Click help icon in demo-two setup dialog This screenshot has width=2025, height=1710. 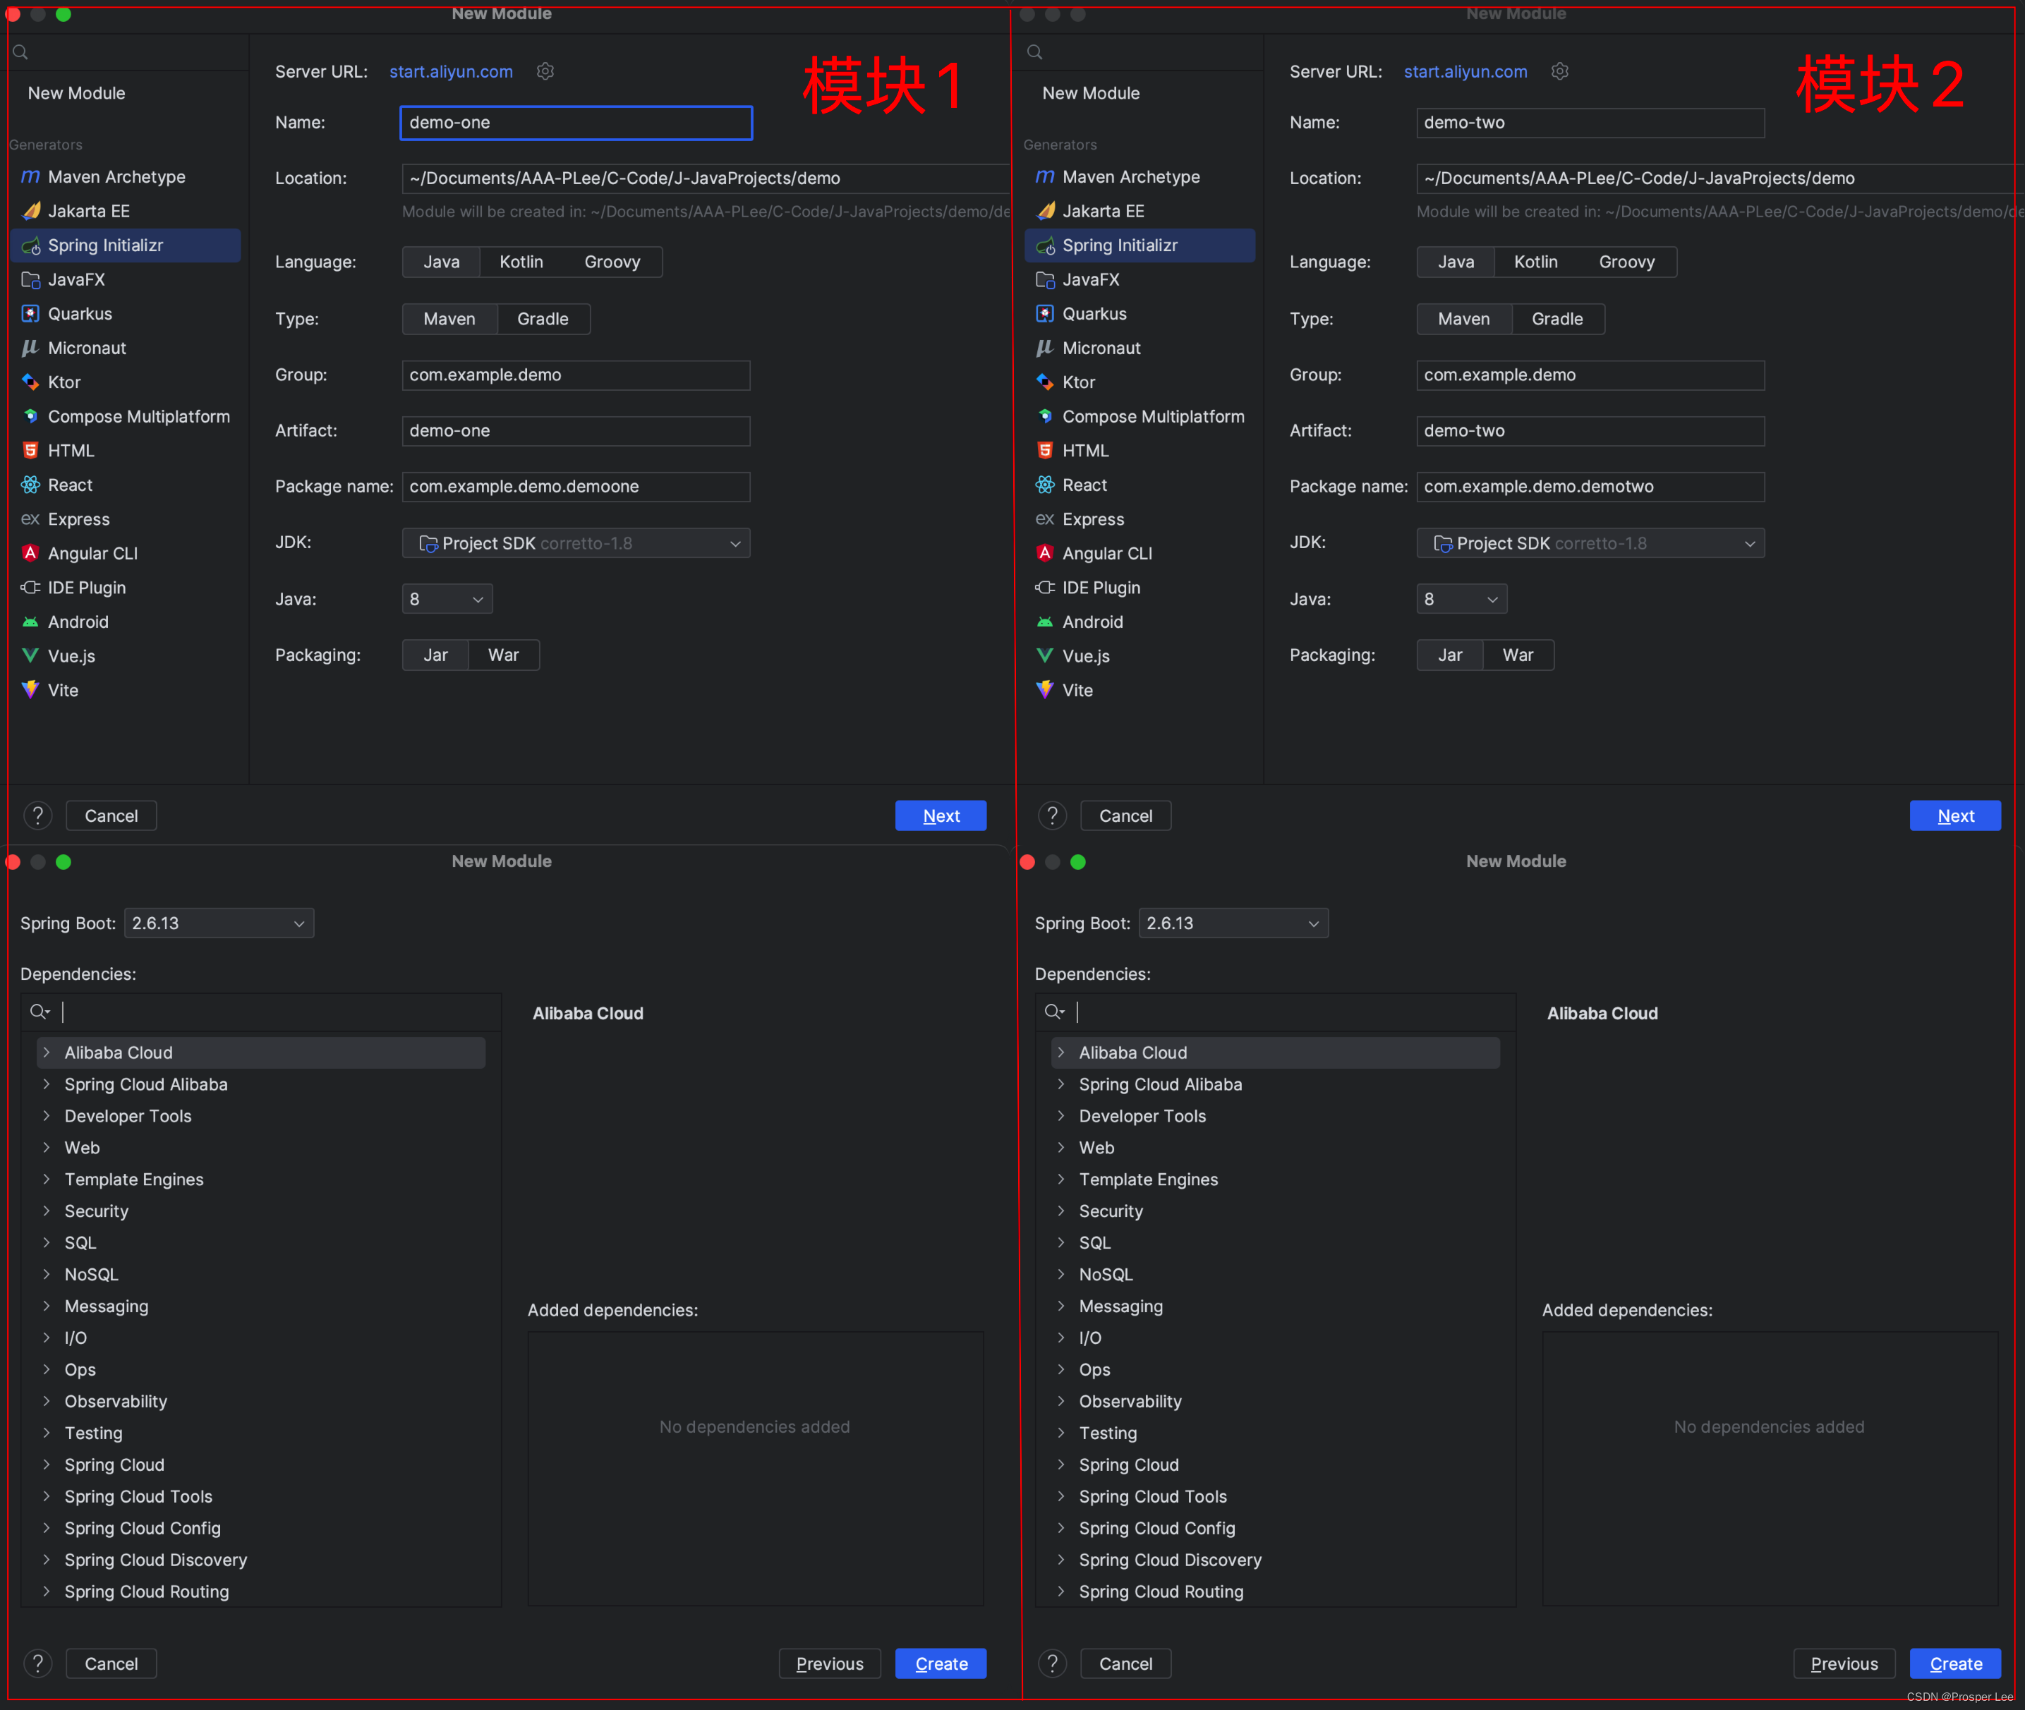coord(1052,815)
